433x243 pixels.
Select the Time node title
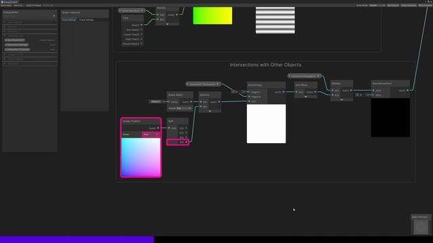(x=126, y=18)
